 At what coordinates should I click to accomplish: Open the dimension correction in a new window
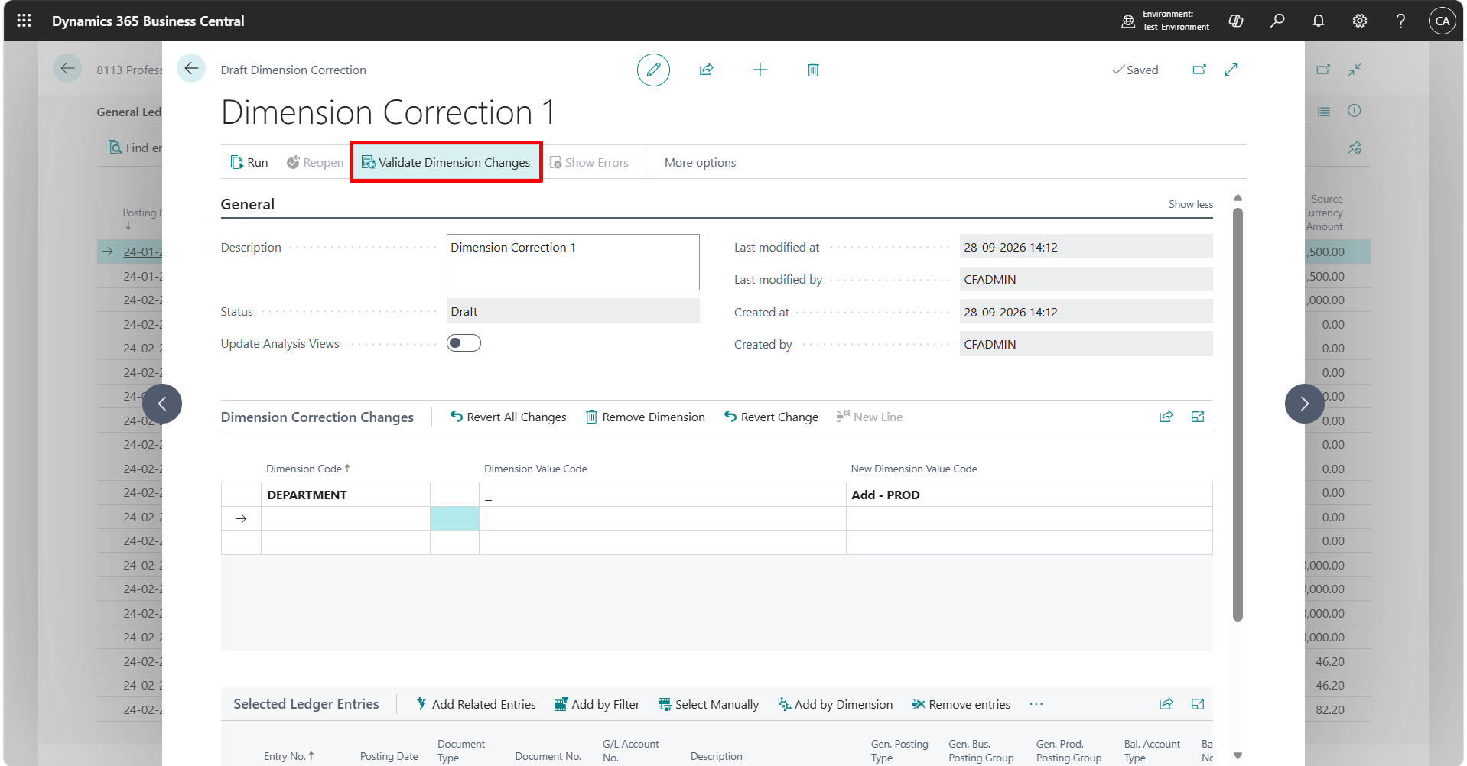(1199, 70)
